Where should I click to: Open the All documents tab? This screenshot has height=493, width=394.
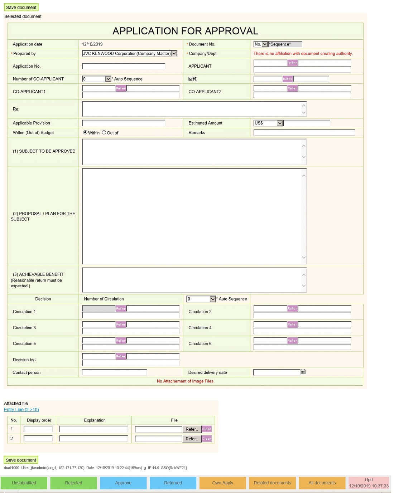[322, 483]
